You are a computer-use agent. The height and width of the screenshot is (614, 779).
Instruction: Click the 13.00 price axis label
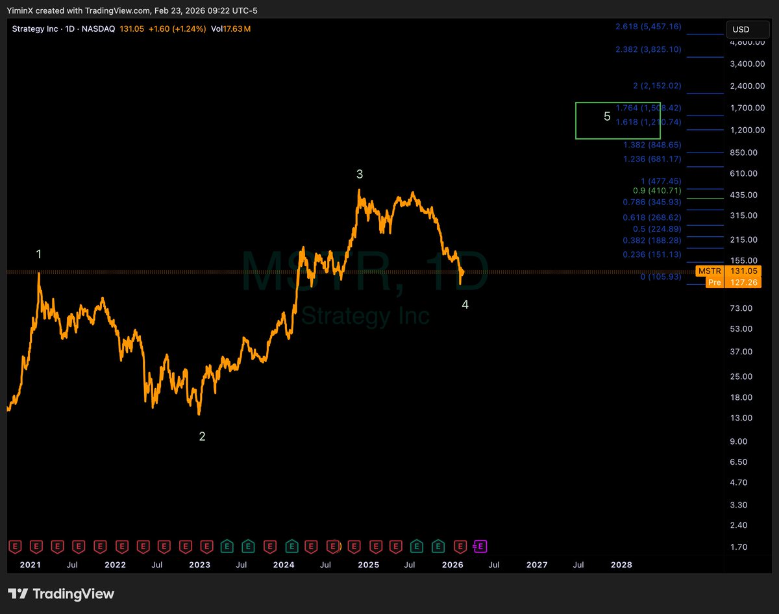point(741,418)
